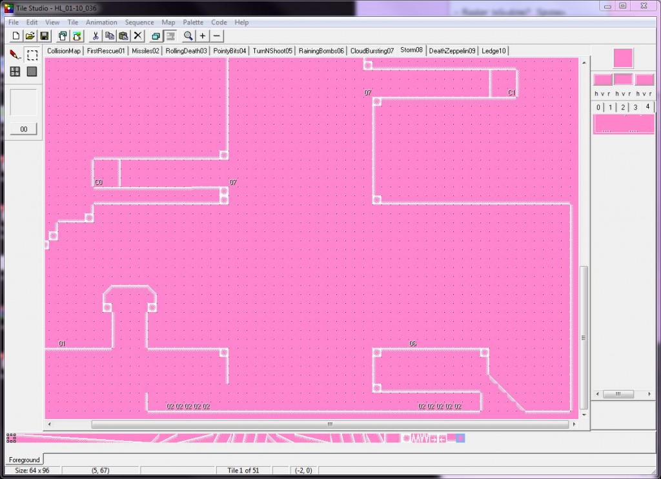Viewport: 661px width, 479px height.
Task: Switch to the Missiles02 tab
Action: coord(145,51)
